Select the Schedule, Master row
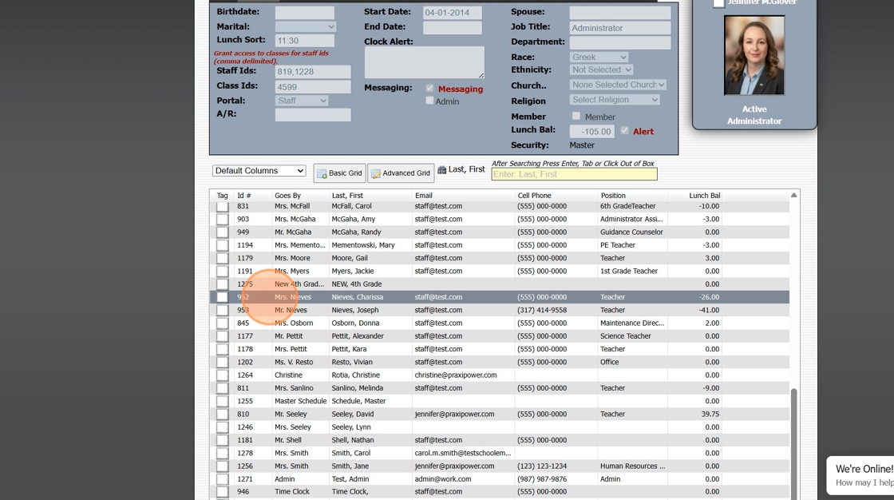 pos(500,401)
